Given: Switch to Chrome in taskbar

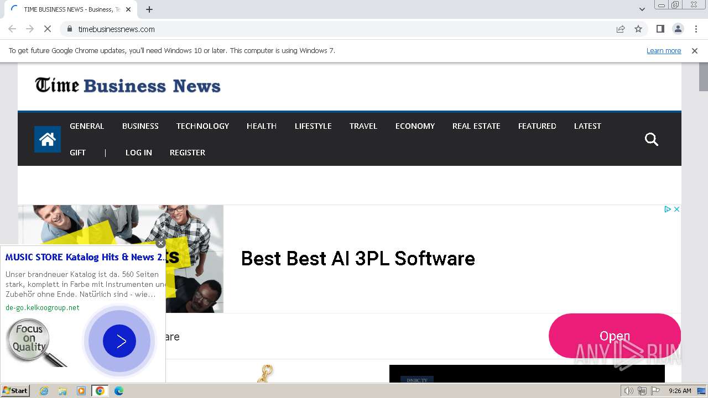Looking at the screenshot, I should (x=100, y=391).
